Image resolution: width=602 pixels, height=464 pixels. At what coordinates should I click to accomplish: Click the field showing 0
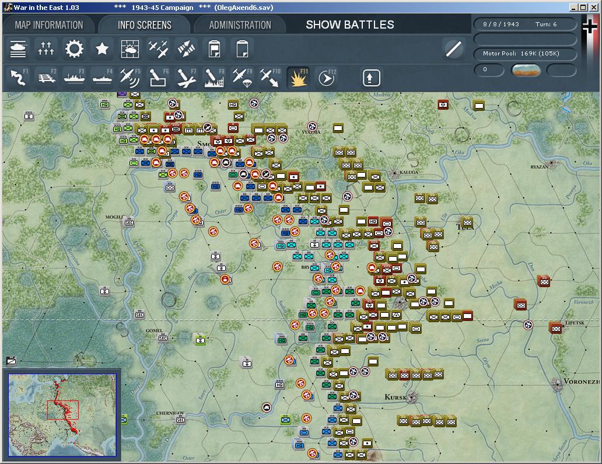[489, 70]
